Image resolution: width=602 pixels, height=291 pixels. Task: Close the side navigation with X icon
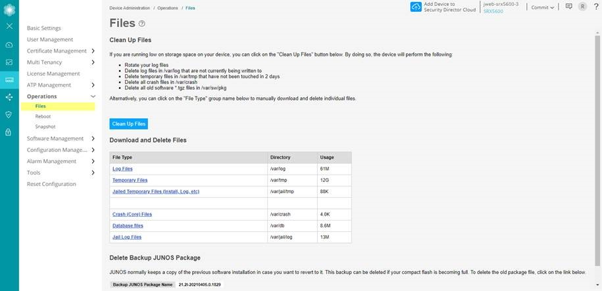point(9,26)
